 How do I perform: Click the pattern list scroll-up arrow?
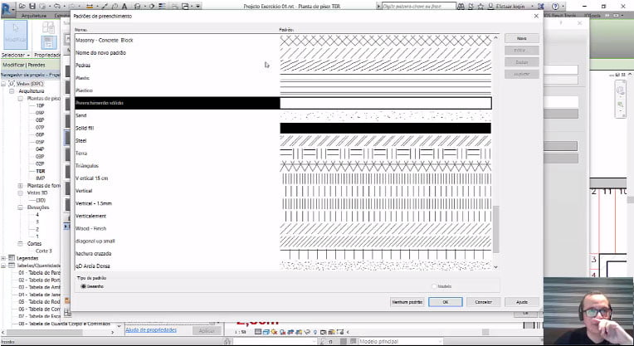(495, 37)
